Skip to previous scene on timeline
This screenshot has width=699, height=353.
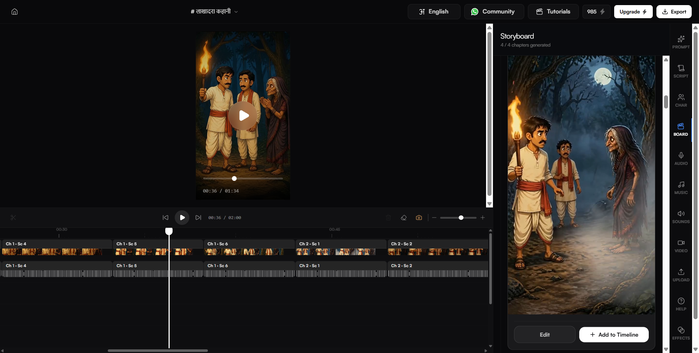(165, 218)
